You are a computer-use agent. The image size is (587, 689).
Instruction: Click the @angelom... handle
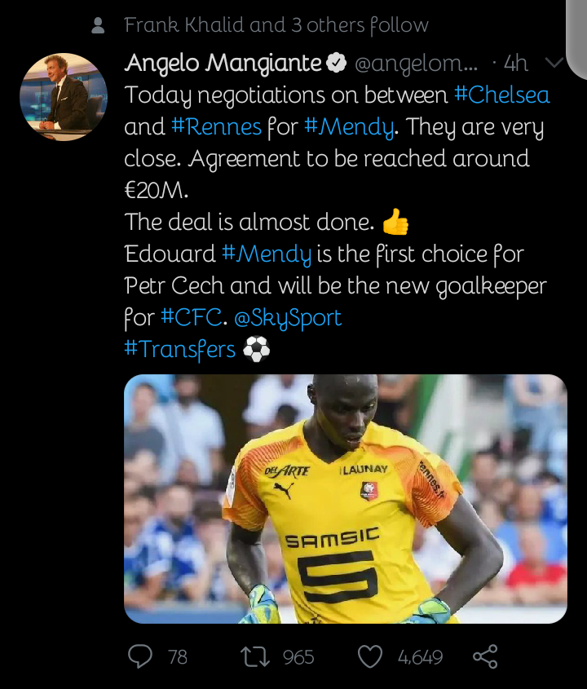click(x=416, y=64)
